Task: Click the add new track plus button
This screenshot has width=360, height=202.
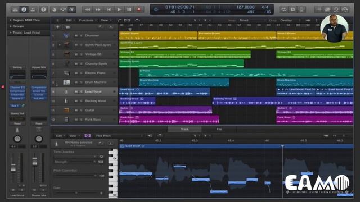Action: click(57, 27)
